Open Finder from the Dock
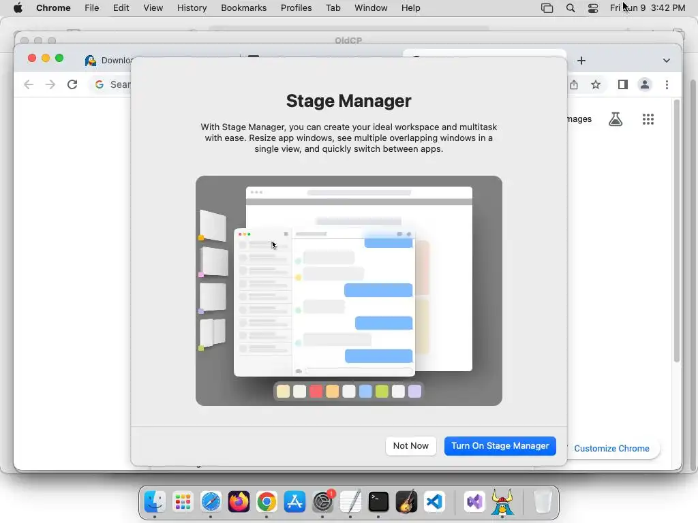 tap(155, 502)
